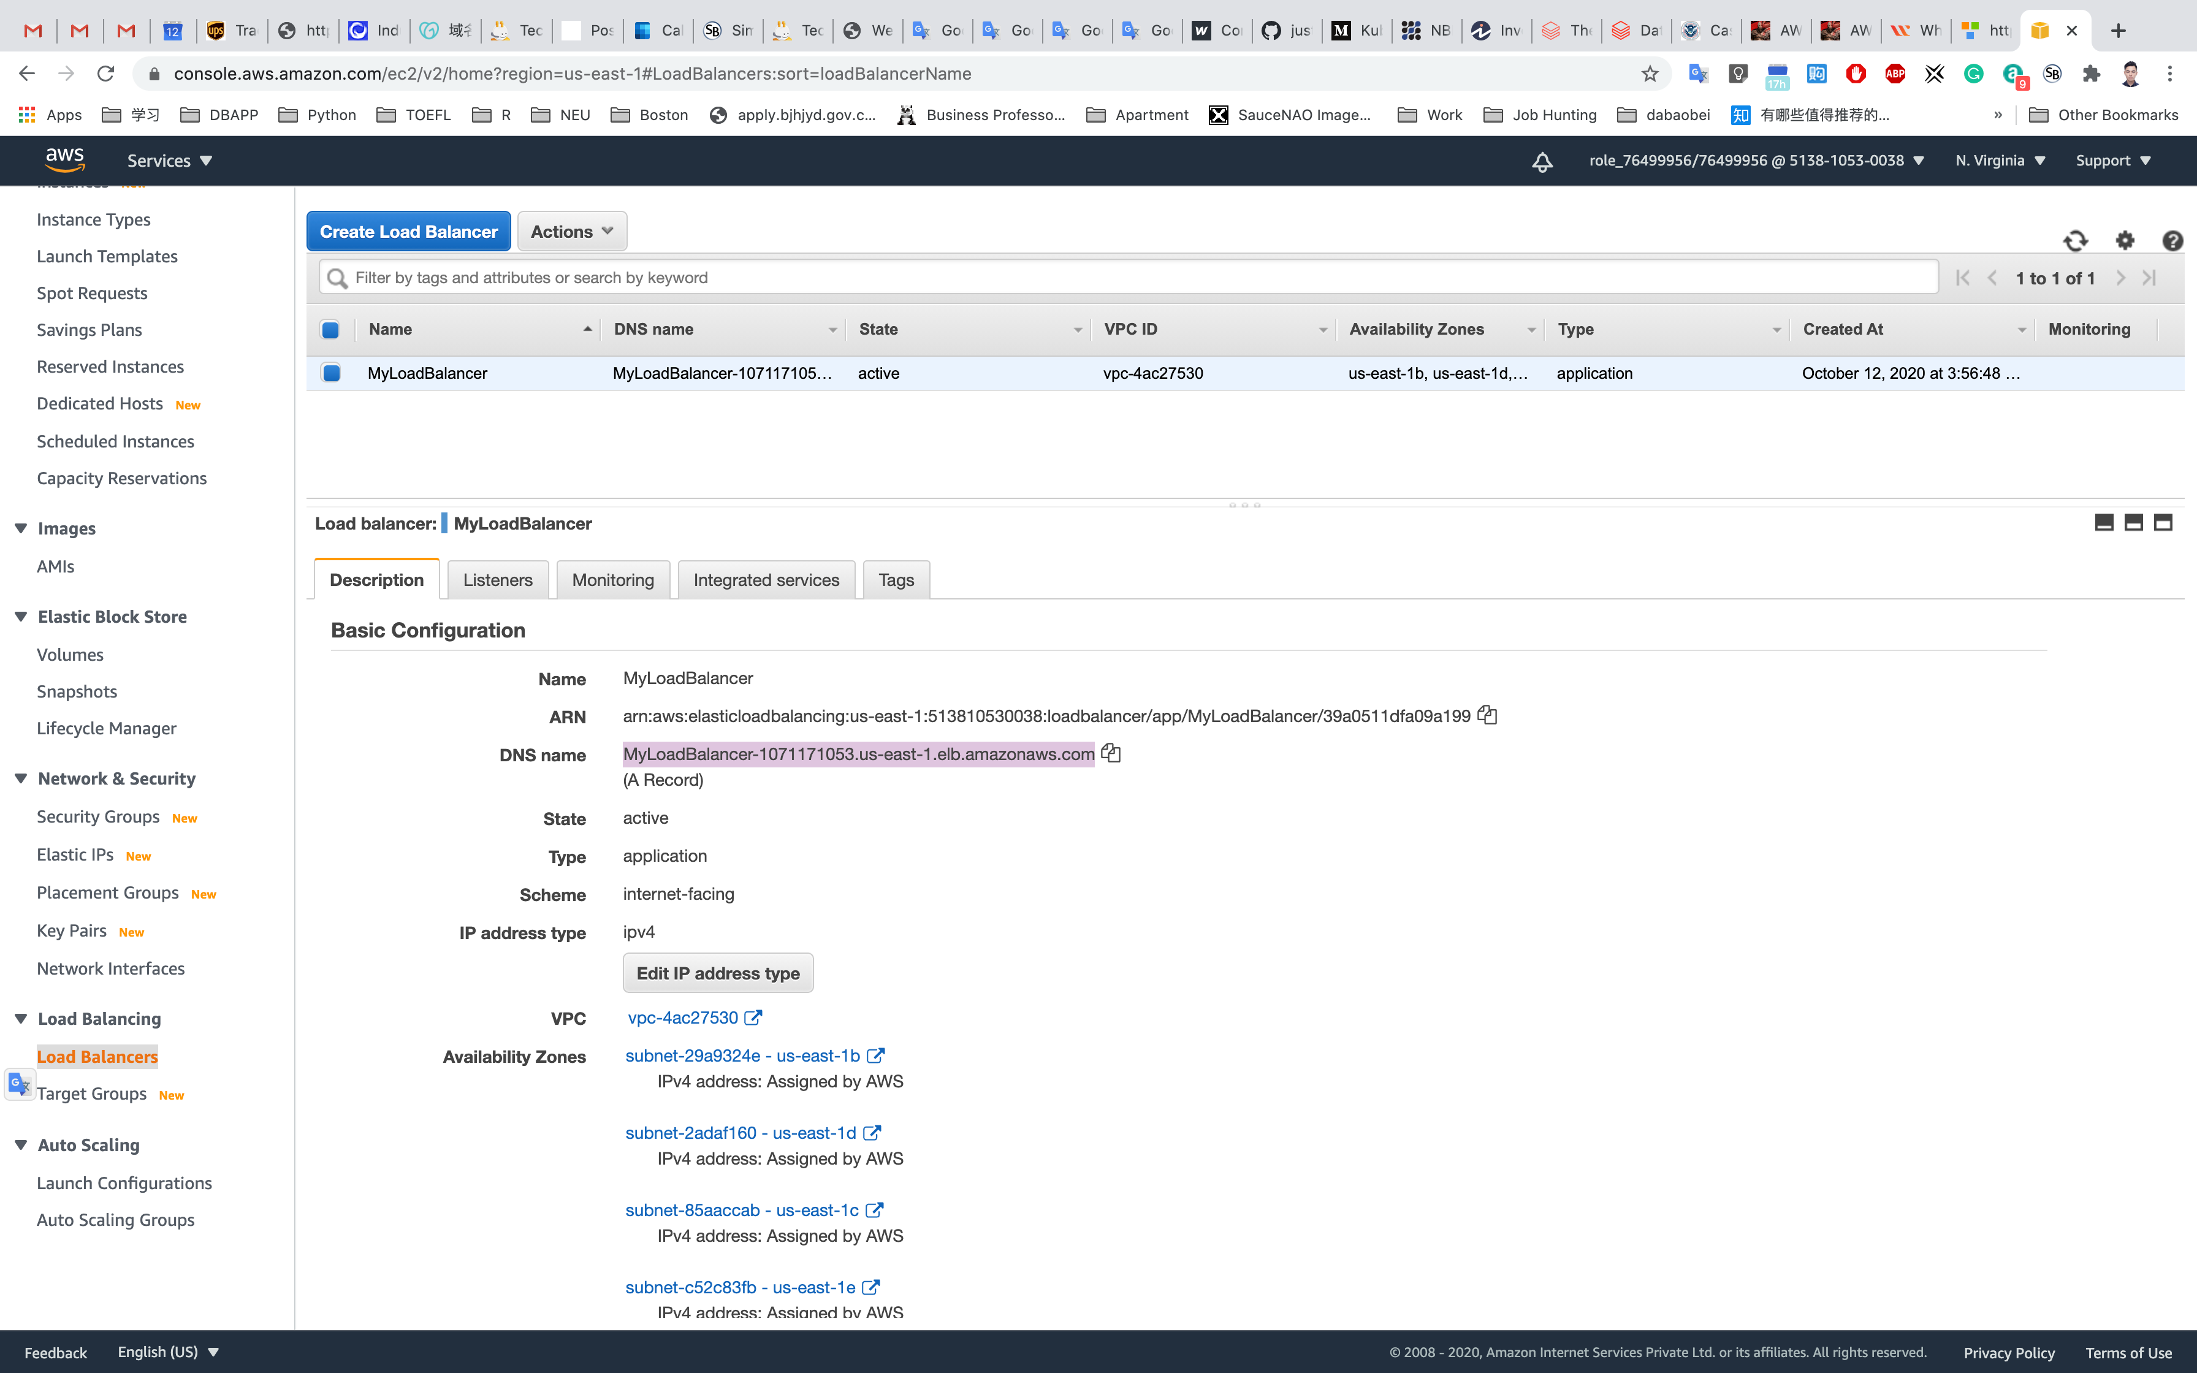Image resolution: width=2197 pixels, height=1373 pixels.
Task: Toggle the select-all header checkbox
Action: tap(330, 330)
